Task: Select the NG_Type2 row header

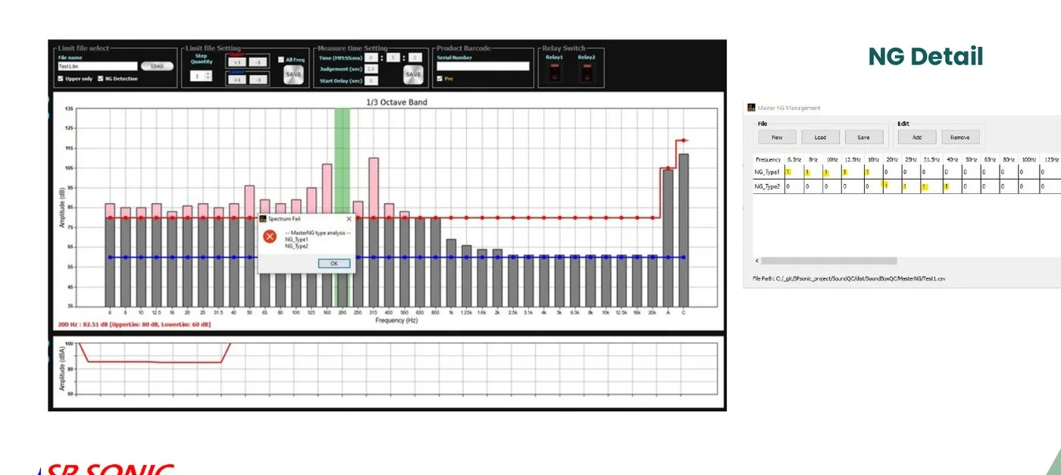Action: (768, 186)
